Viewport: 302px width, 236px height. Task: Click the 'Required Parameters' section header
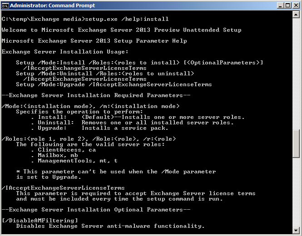[96, 95]
